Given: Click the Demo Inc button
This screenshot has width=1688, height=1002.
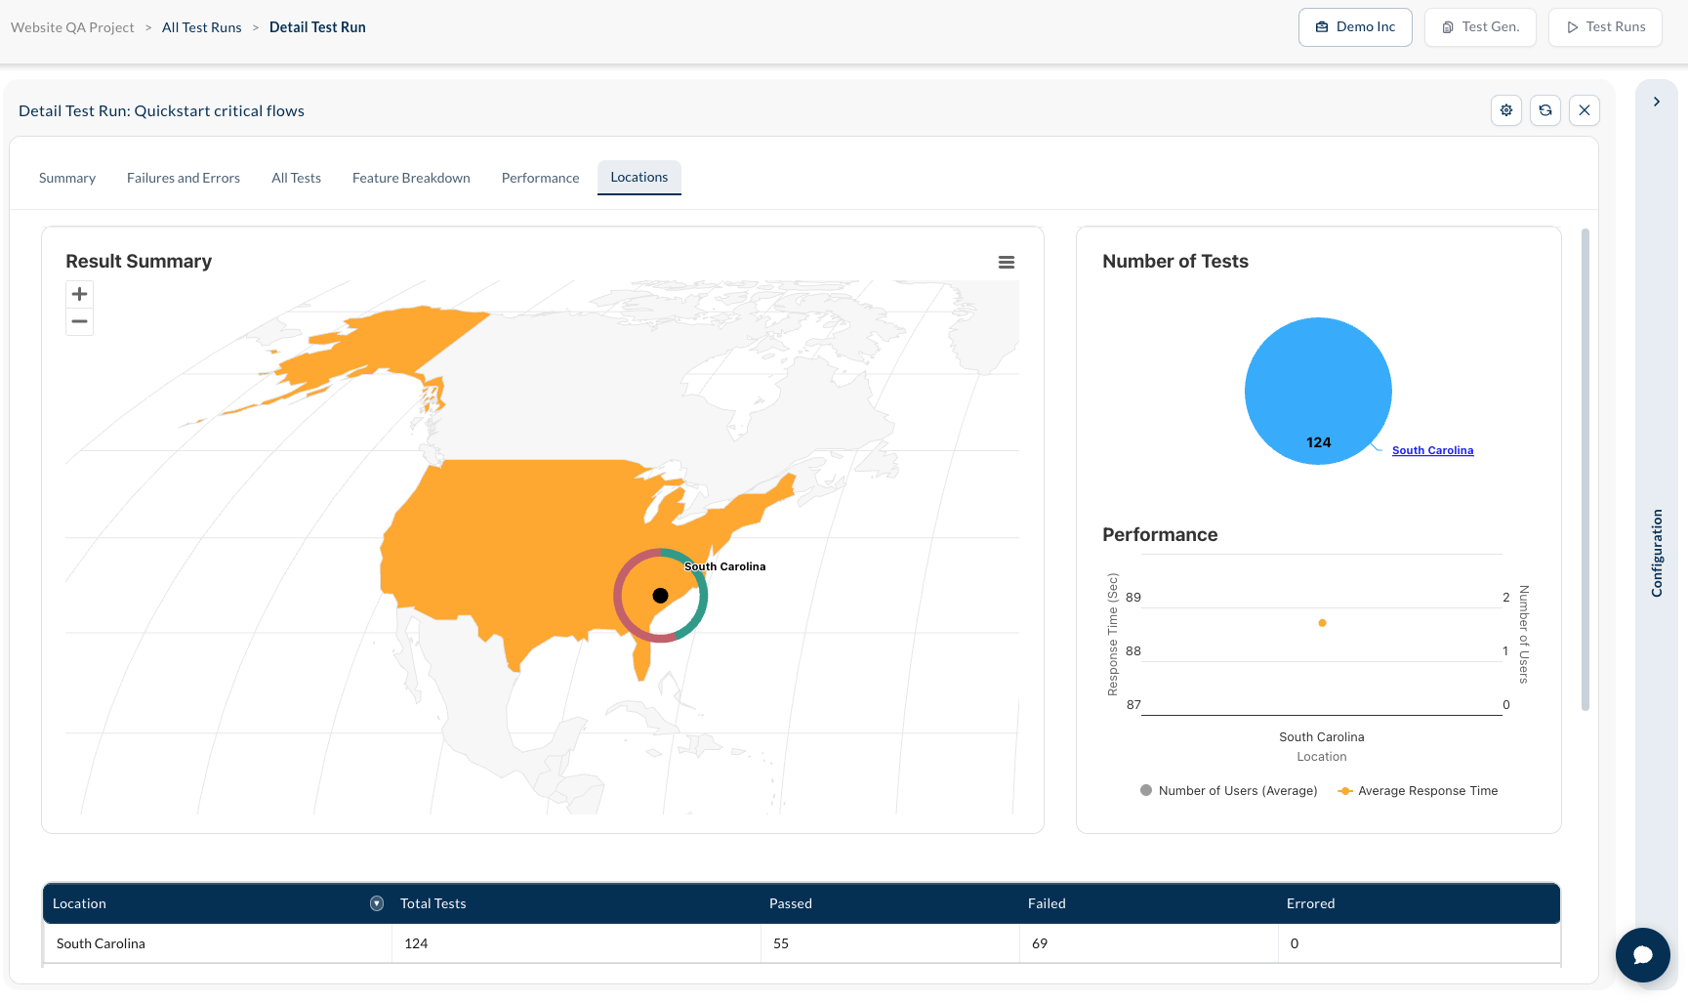Looking at the screenshot, I should click(1355, 27).
